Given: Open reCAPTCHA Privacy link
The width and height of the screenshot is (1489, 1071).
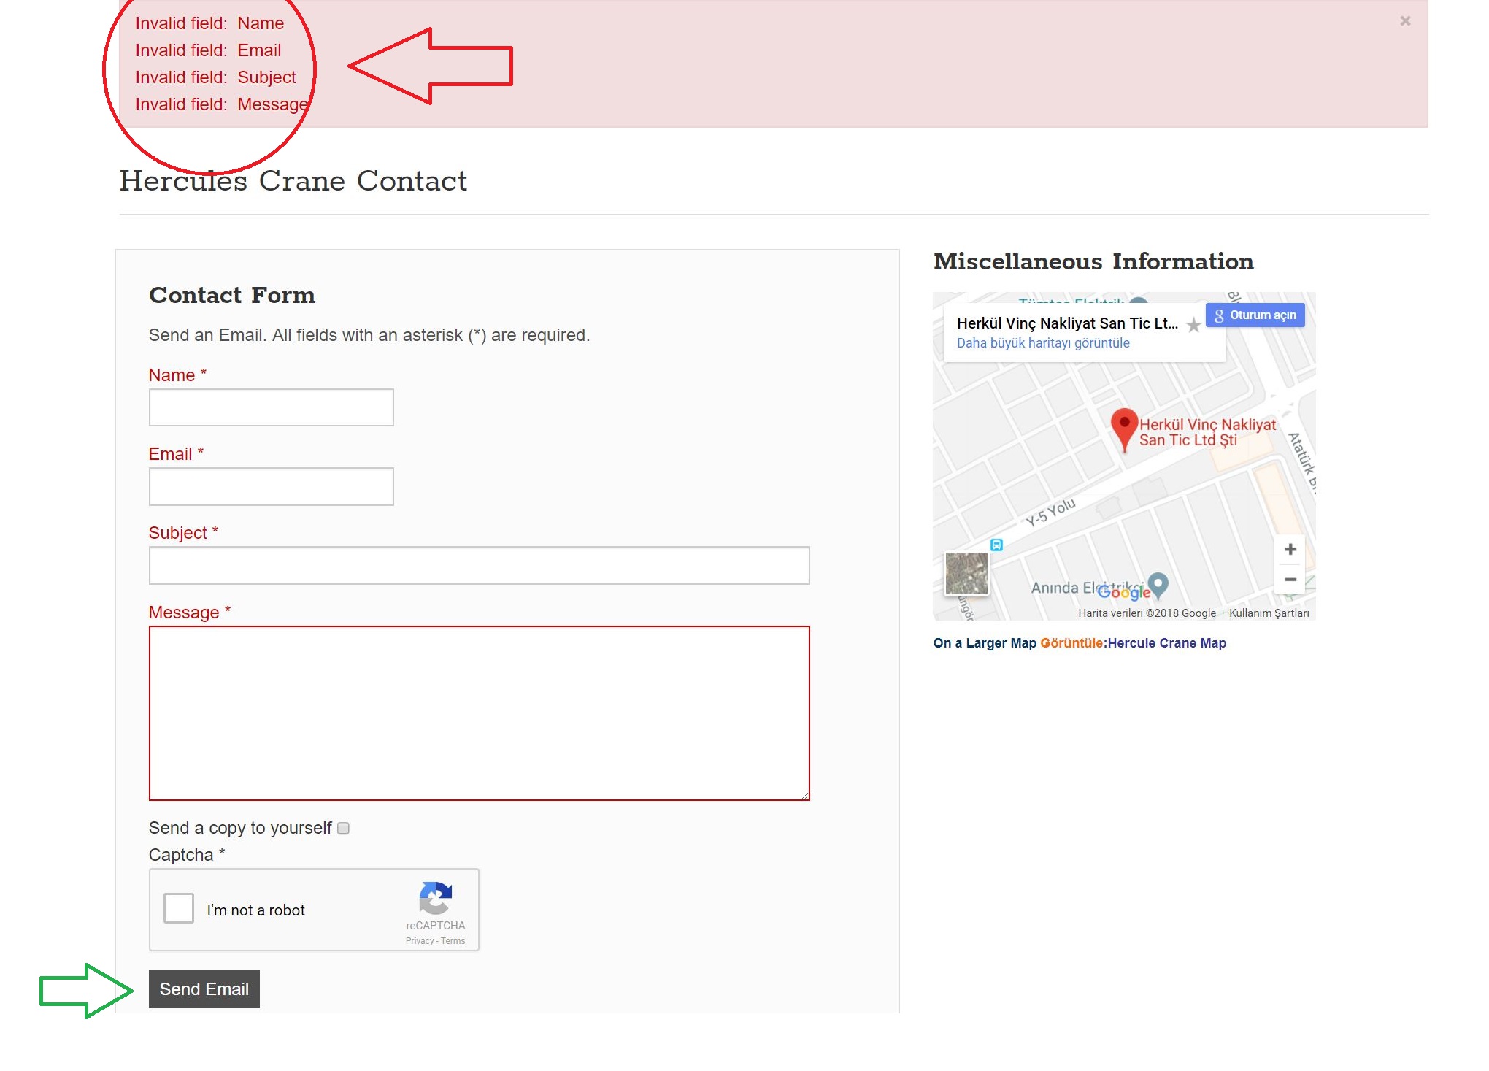Looking at the screenshot, I should (x=419, y=941).
